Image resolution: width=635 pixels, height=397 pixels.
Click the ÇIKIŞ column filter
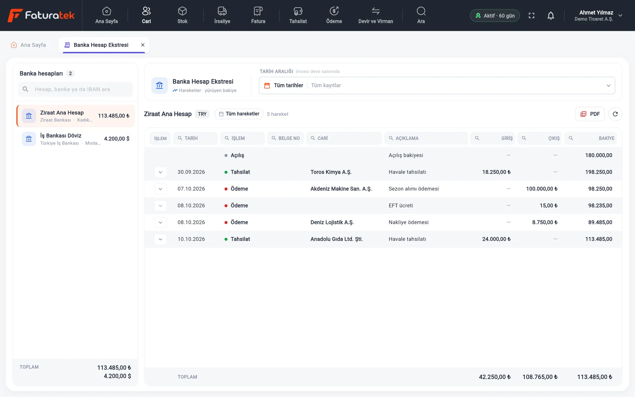540,138
